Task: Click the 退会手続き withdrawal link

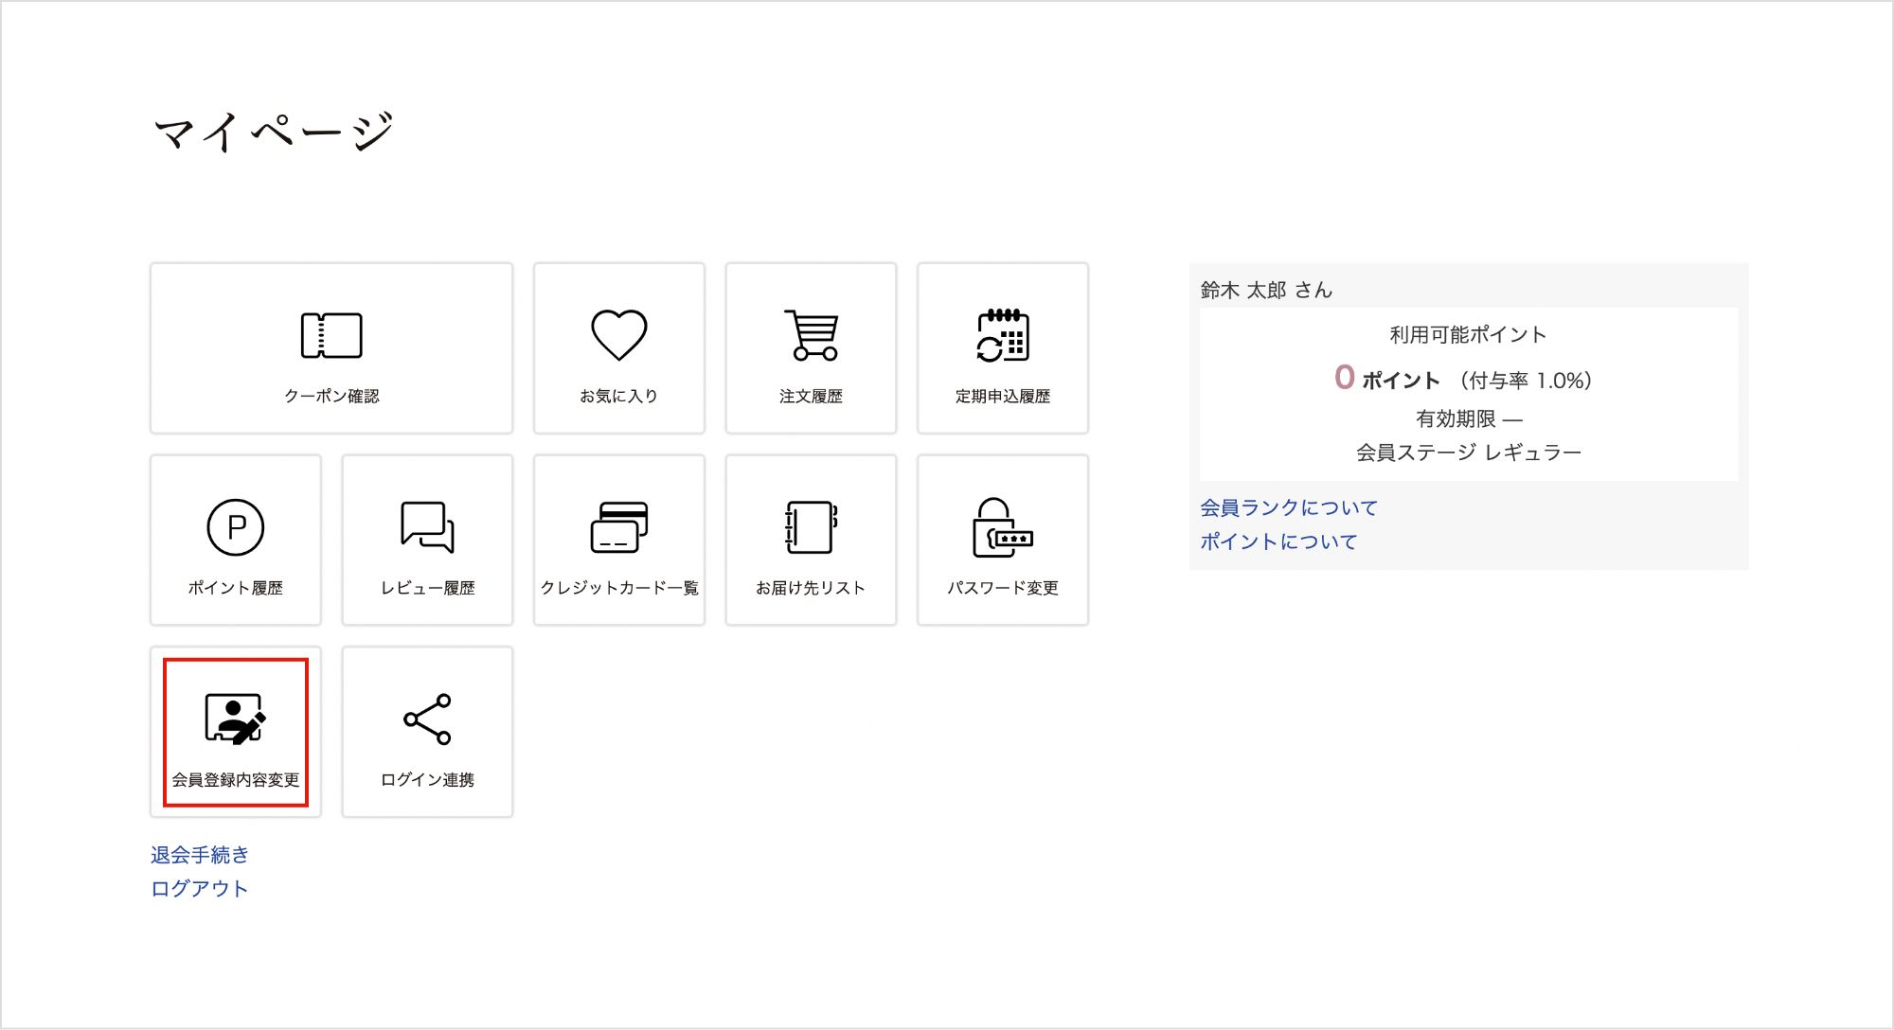Action: pyautogui.click(x=200, y=855)
